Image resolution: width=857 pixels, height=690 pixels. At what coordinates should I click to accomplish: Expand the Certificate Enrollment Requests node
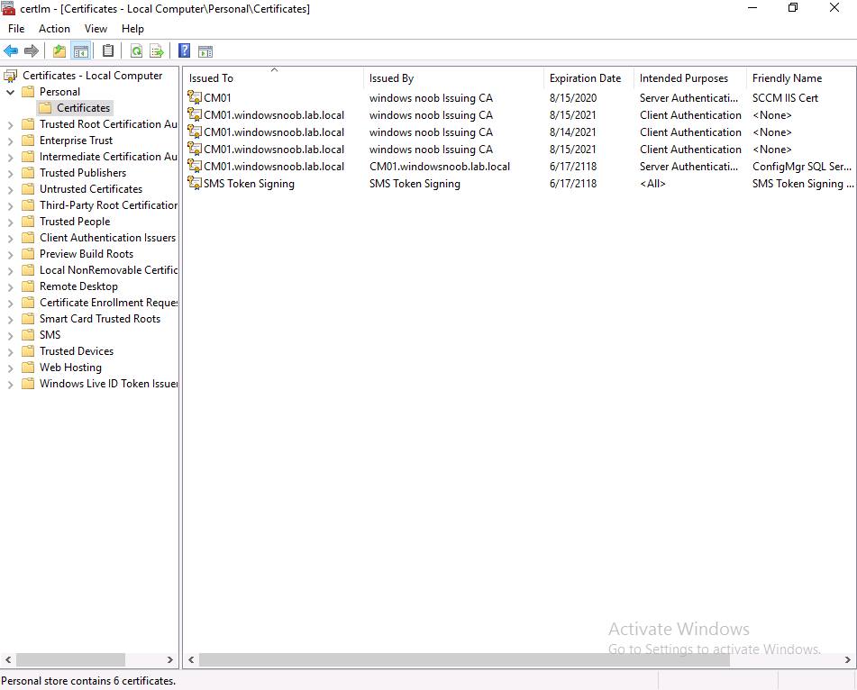pos(11,304)
